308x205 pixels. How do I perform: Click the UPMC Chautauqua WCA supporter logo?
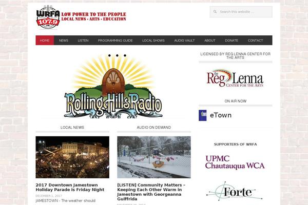[x=235, y=162]
